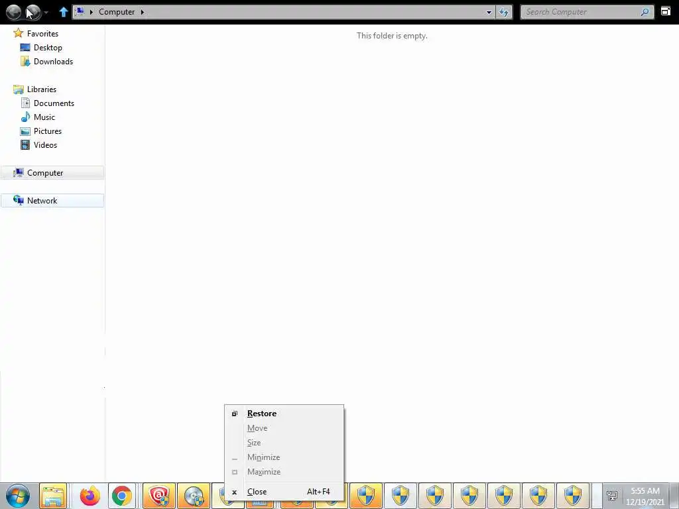The height and width of the screenshot is (509, 679).
Task: Choose Minimize from the context menu
Action: pos(284,457)
